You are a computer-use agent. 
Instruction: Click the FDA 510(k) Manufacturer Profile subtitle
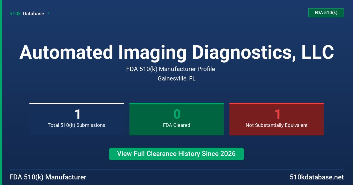click(171, 69)
